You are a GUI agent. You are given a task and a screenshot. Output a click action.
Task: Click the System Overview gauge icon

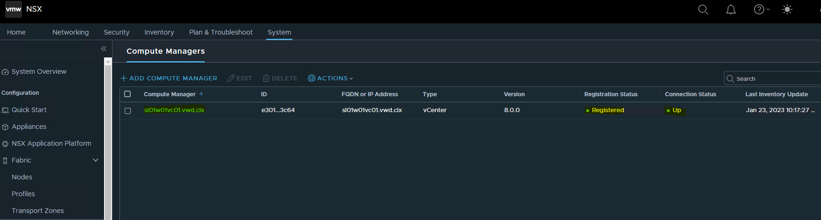point(5,72)
